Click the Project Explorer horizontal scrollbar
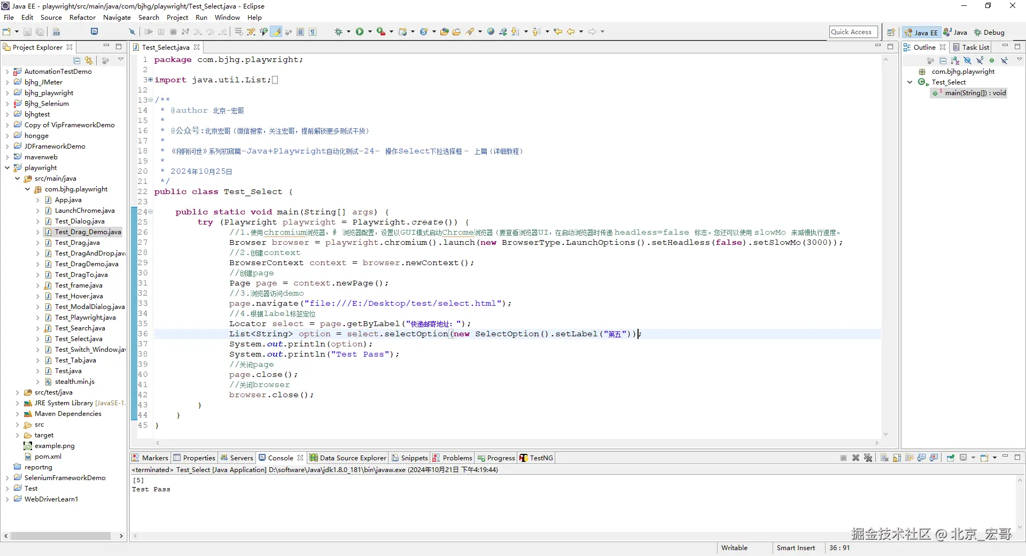The width and height of the screenshot is (1026, 556). pyautogui.click(x=60, y=536)
